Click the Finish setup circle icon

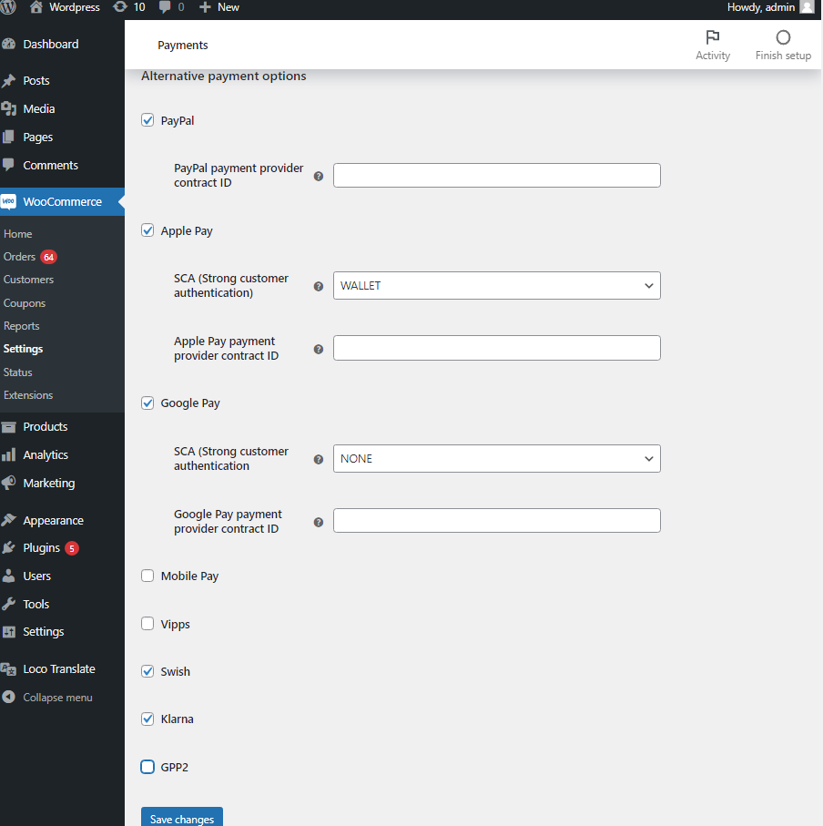[782, 38]
